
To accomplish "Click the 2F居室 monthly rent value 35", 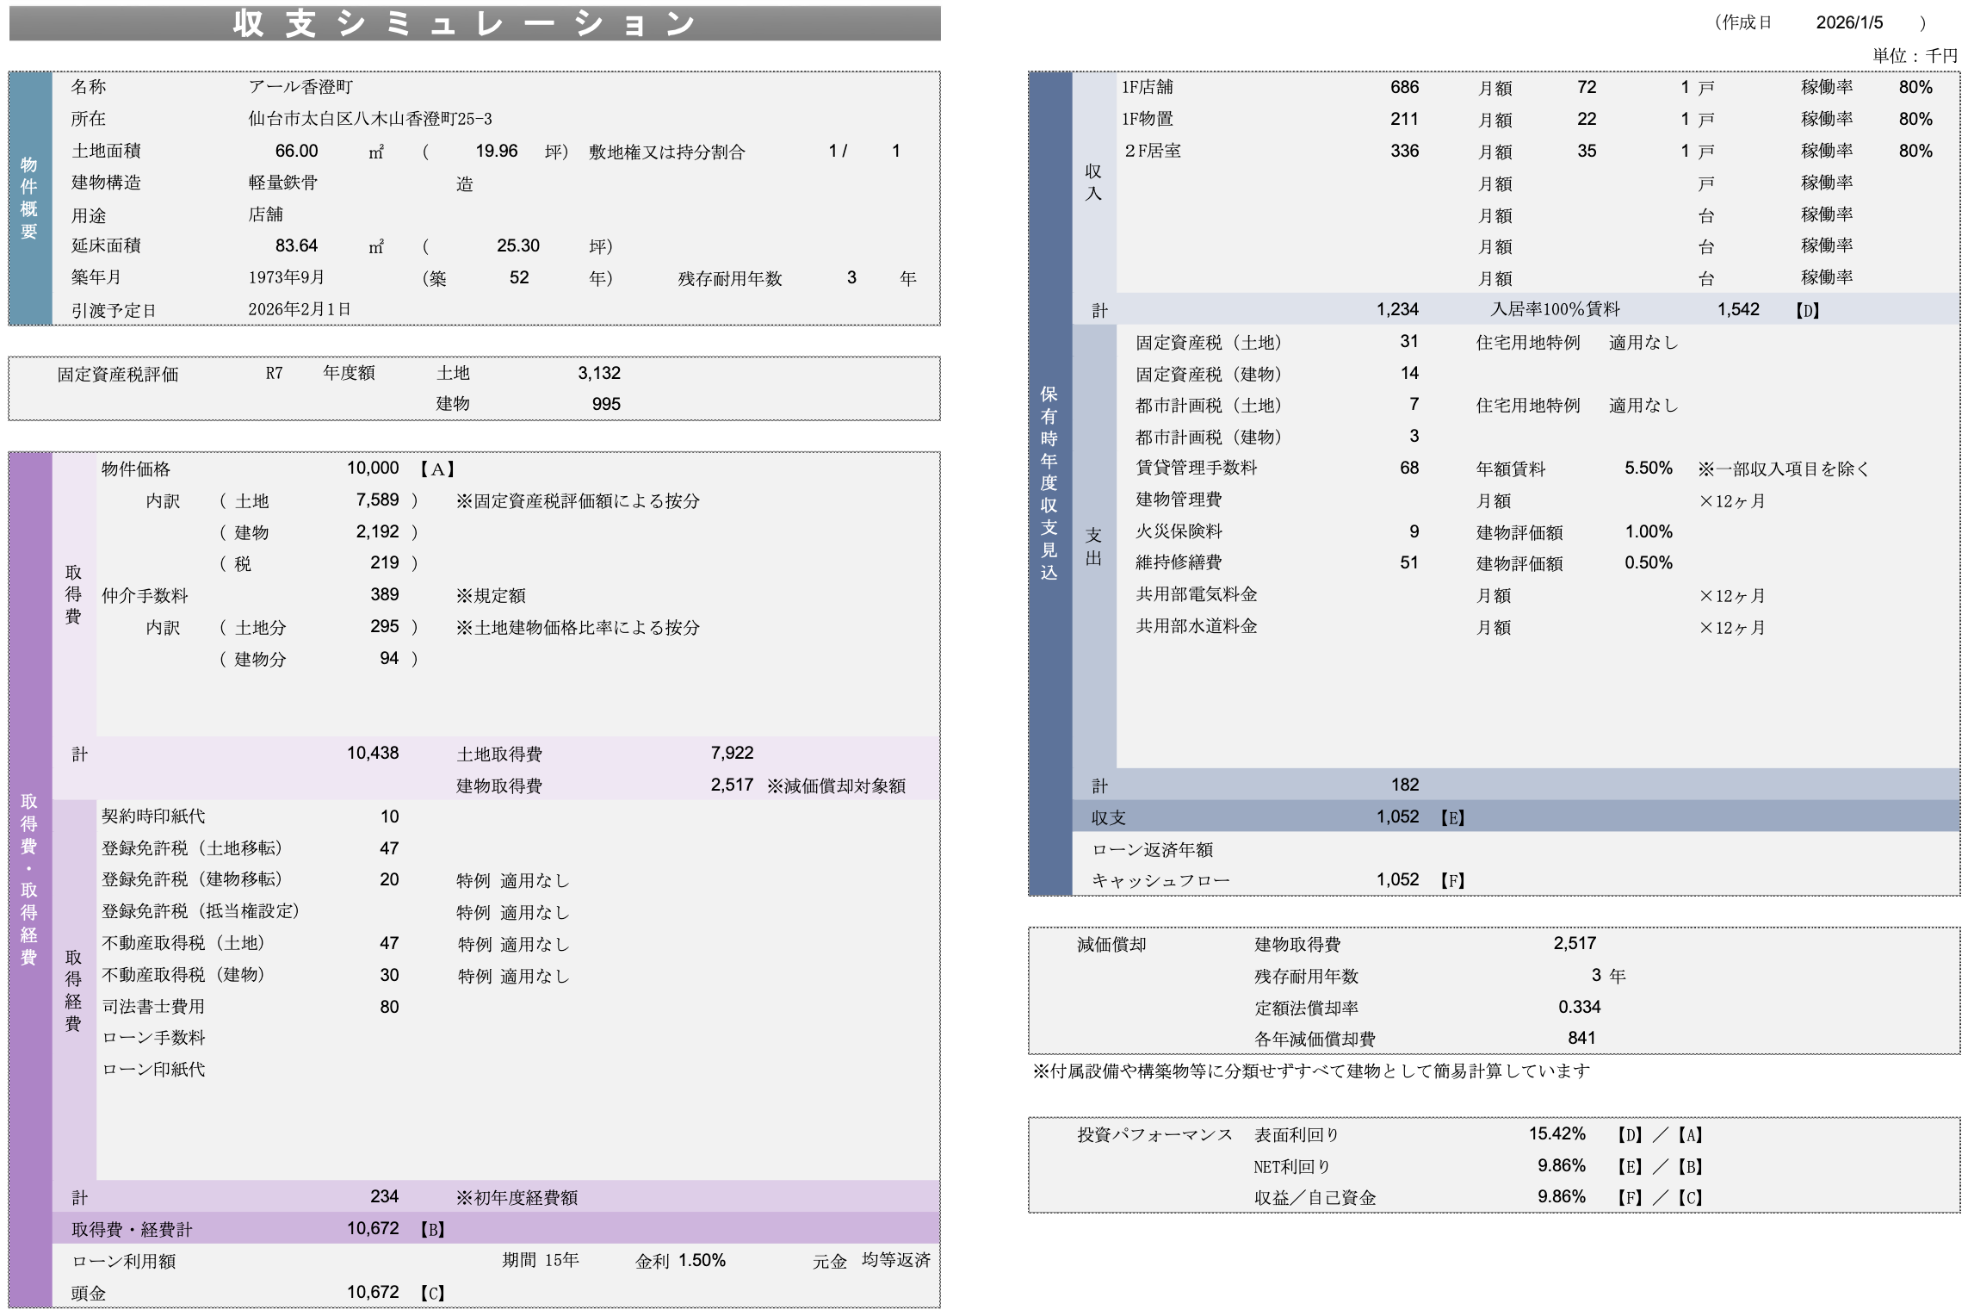I will (x=1587, y=151).
